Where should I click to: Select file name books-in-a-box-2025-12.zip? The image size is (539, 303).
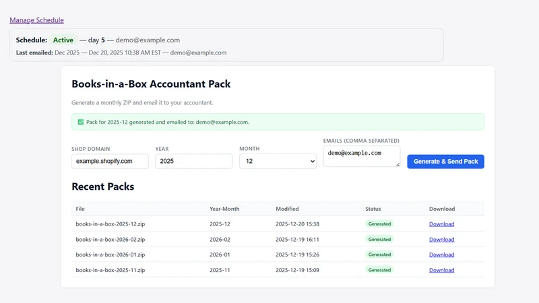(110, 224)
